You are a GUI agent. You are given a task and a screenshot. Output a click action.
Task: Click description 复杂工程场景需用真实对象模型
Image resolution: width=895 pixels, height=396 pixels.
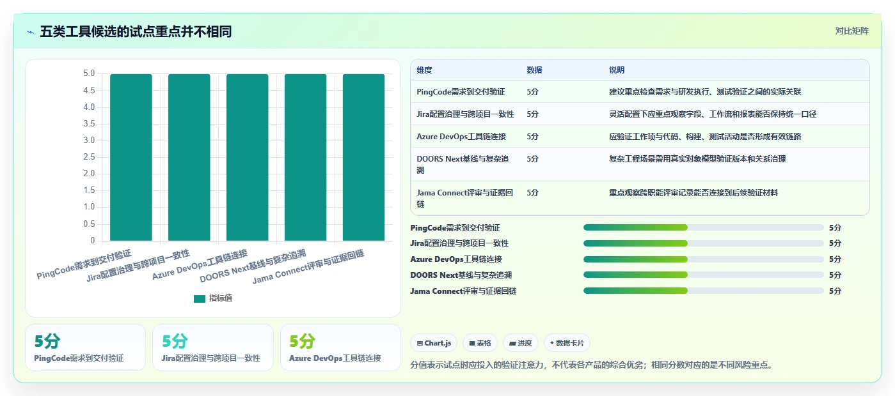coord(697,159)
